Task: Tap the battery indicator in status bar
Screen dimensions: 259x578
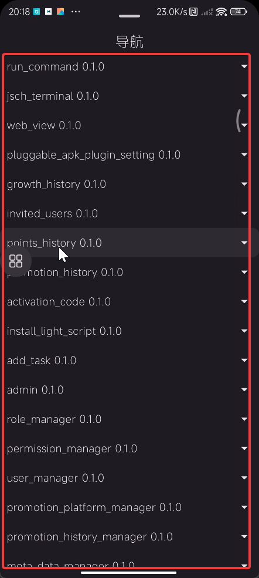Action: [x=238, y=12]
